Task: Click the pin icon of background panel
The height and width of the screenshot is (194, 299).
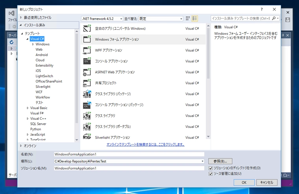Action: pos(283,35)
